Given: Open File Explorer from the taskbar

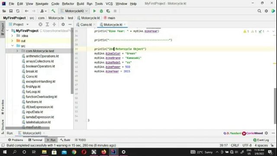Looking at the screenshot, I should point(44,152).
